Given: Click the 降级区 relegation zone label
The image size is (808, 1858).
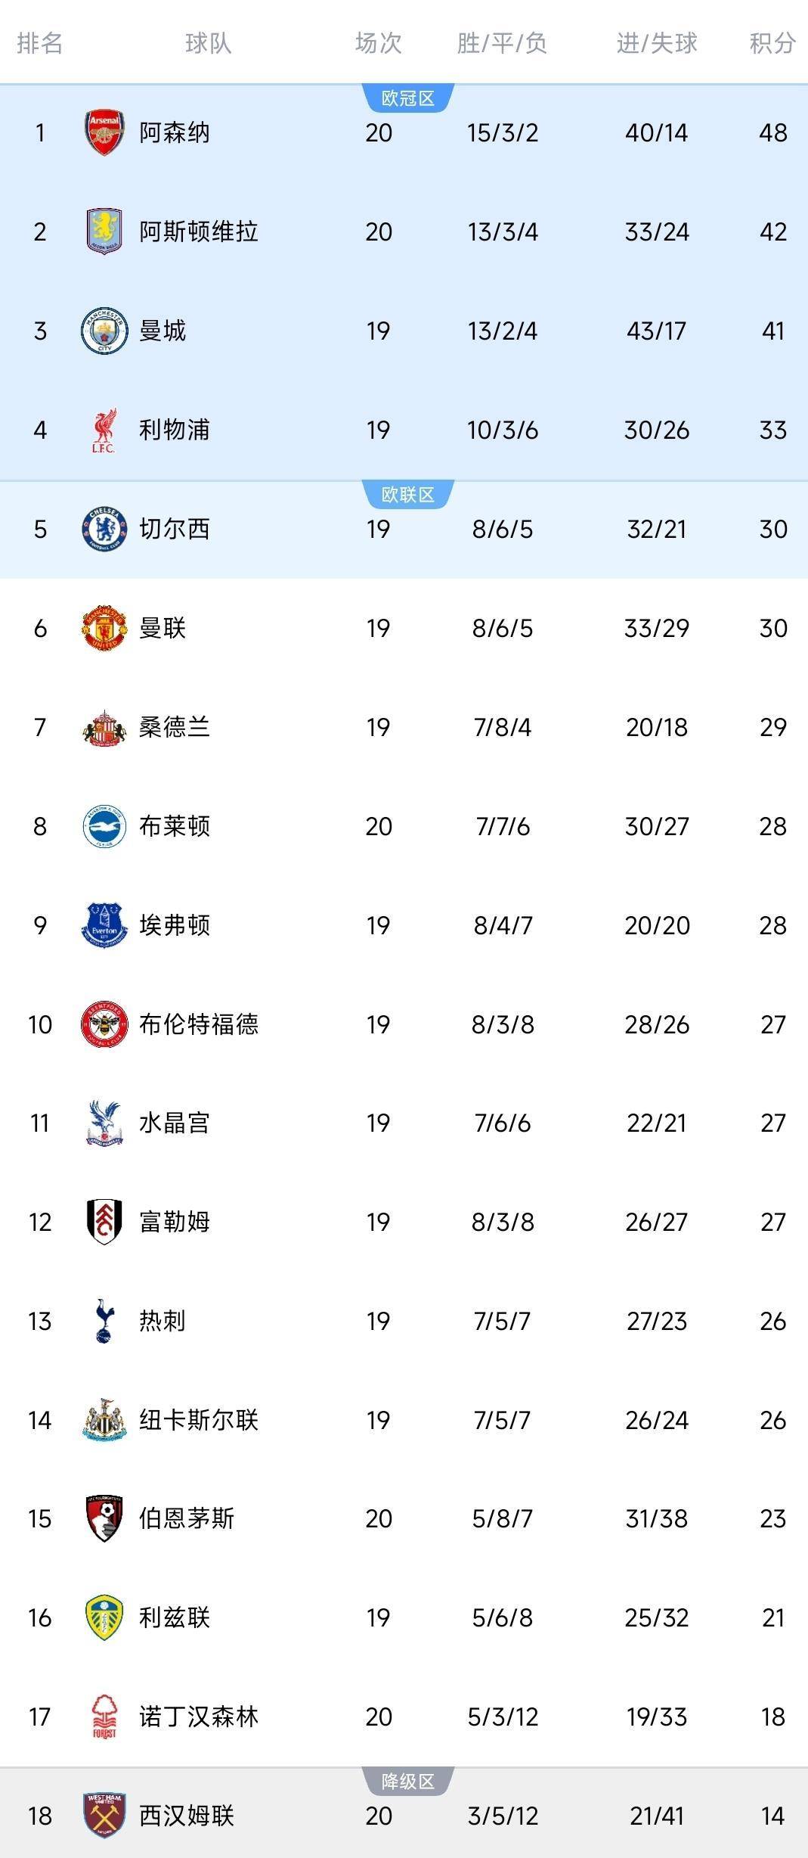Looking at the screenshot, I should (408, 1782).
